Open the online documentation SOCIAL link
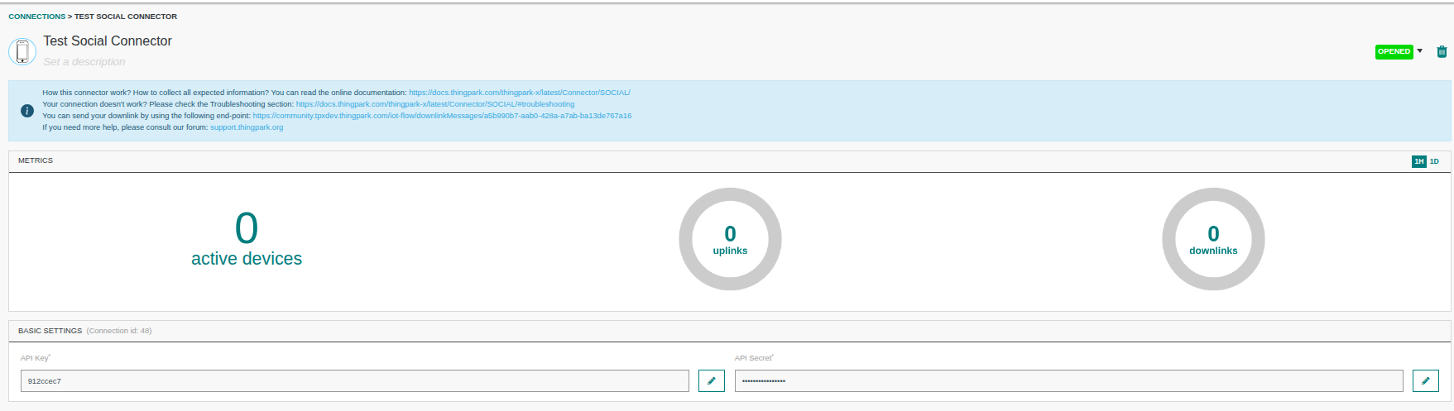 [x=519, y=93]
